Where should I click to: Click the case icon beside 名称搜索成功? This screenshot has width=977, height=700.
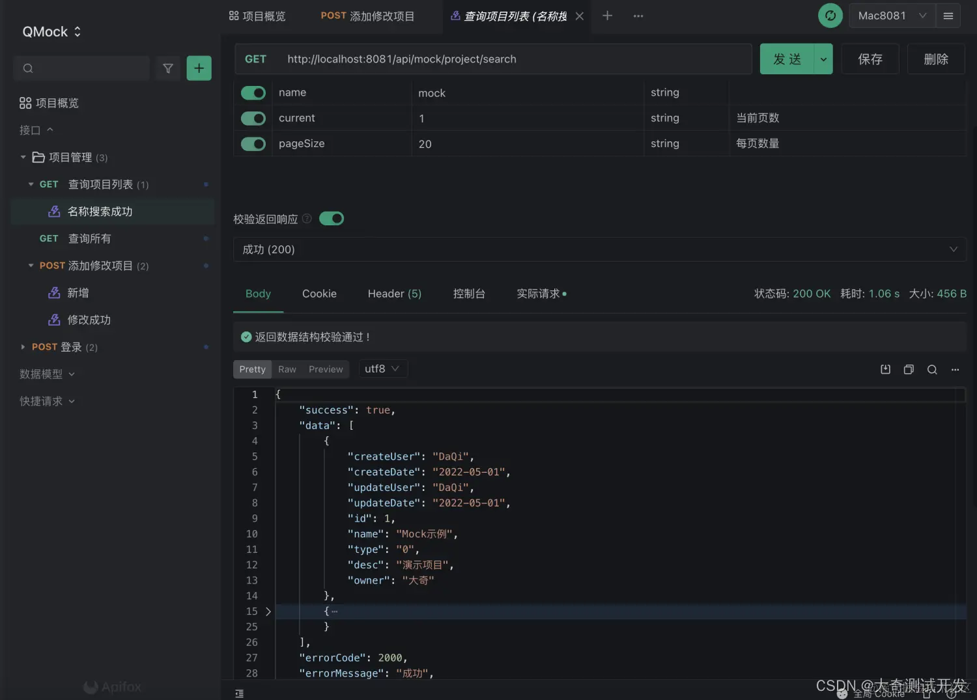(55, 212)
